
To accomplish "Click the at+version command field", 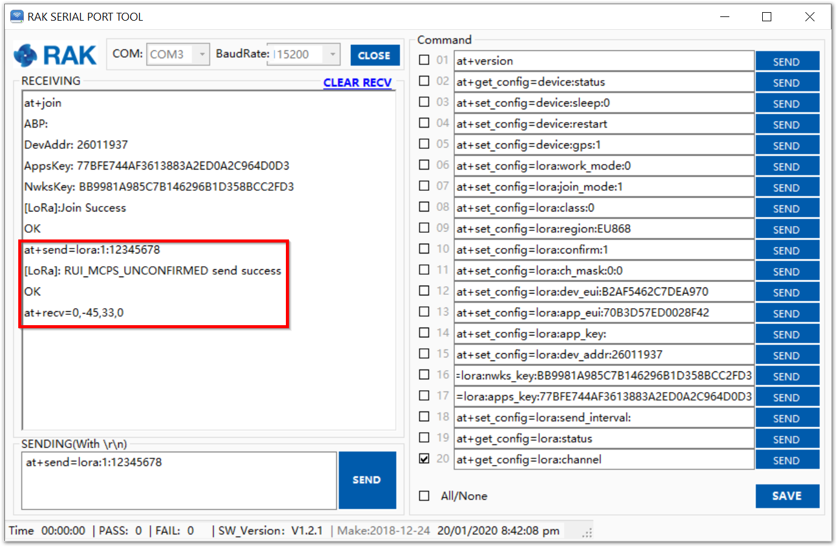I will point(604,61).
